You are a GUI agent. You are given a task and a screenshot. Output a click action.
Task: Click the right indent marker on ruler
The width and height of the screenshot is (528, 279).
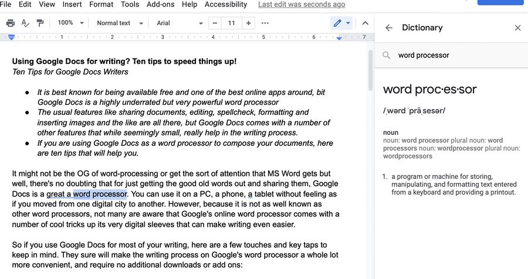[x=339, y=38]
